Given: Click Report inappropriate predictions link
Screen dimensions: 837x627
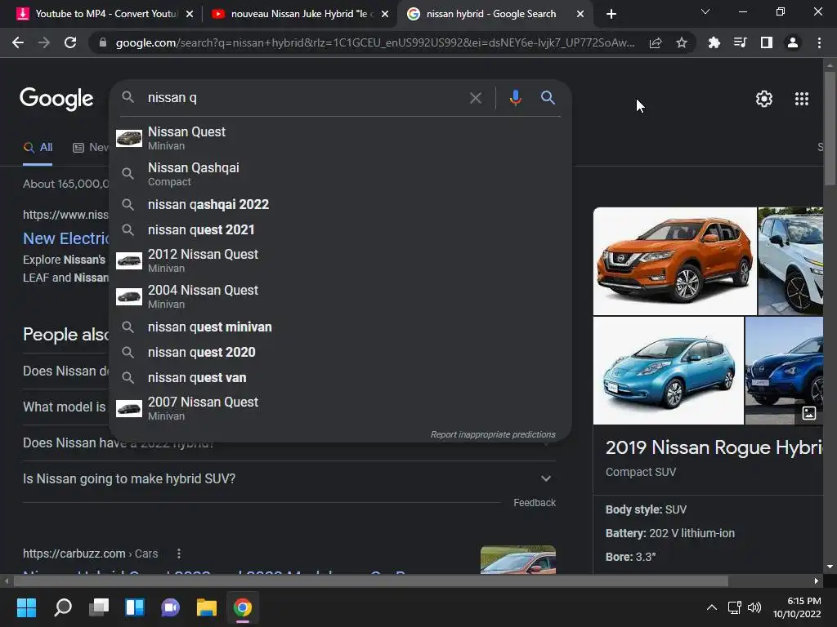Looking at the screenshot, I should [x=493, y=434].
